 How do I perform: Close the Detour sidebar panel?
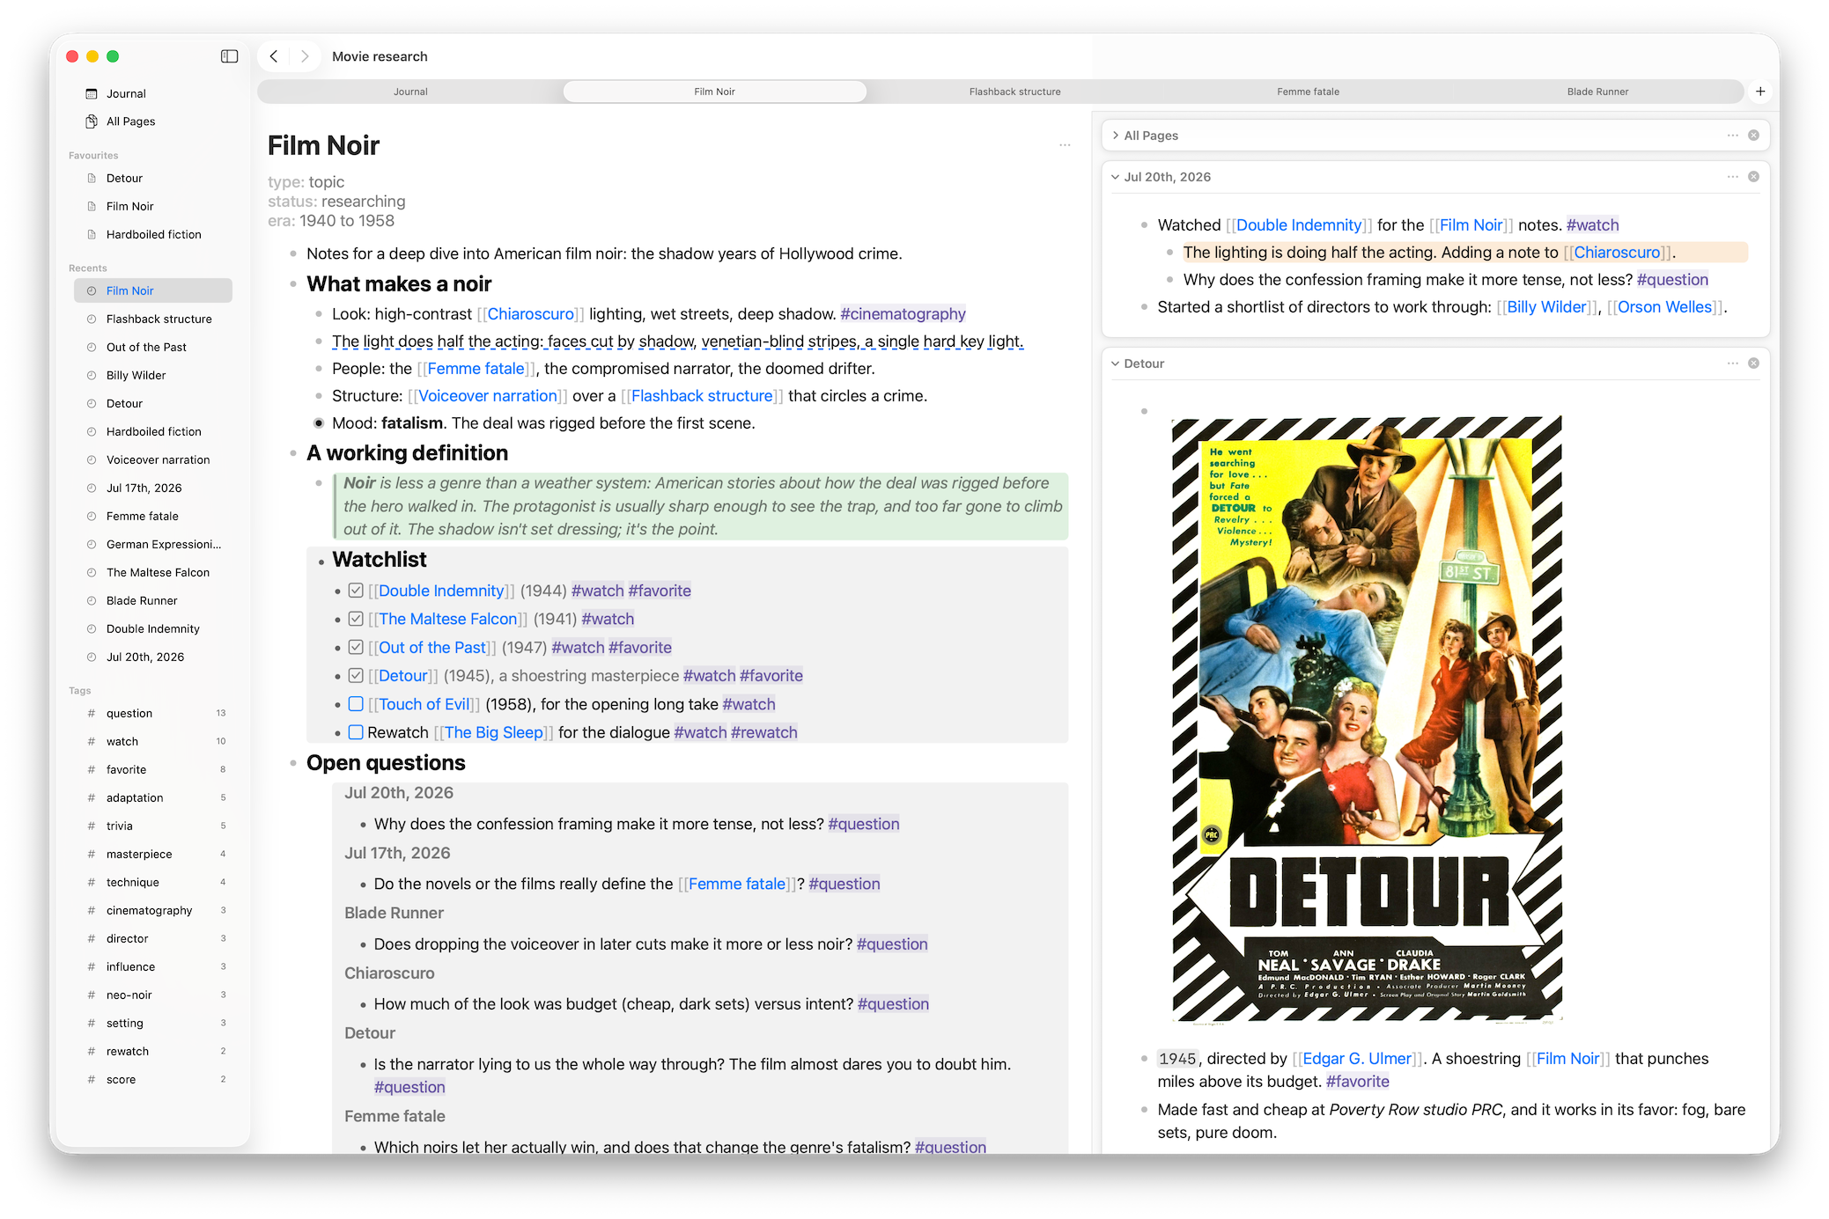tap(1753, 363)
